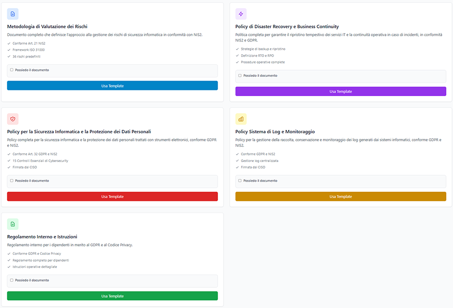Use the red 'Usa Template' button

tap(112, 196)
